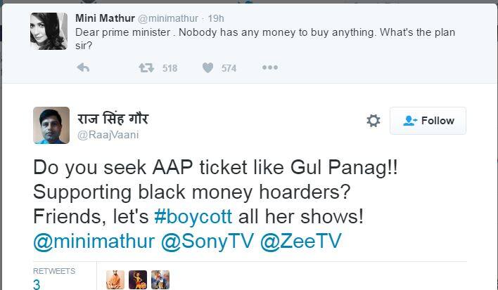Visit the @SonyTV mention
The width and height of the screenshot is (498, 290).
click(x=207, y=241)
